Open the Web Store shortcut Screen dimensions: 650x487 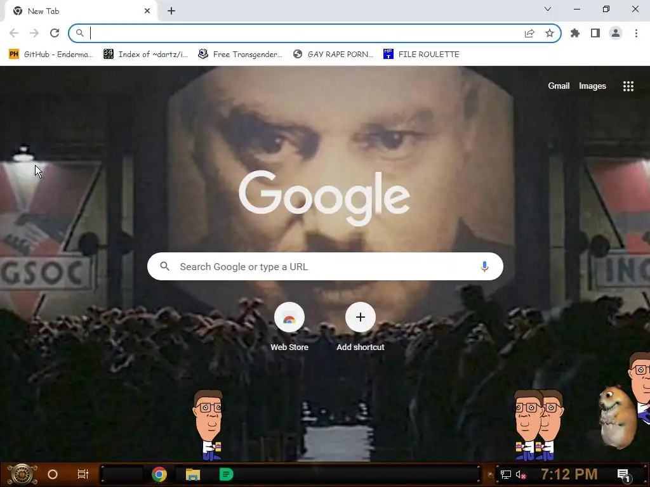[289, 327]
